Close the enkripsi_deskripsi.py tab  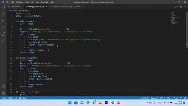(x=46, y=7)
